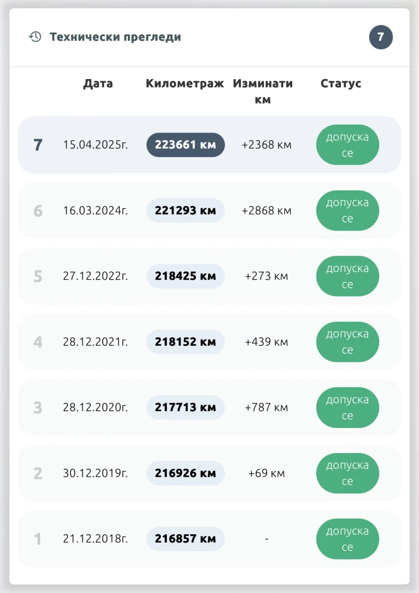The height and width of the screenshot is (593, 419).
Task: Click the Дата column header
Action: point(98,84)
